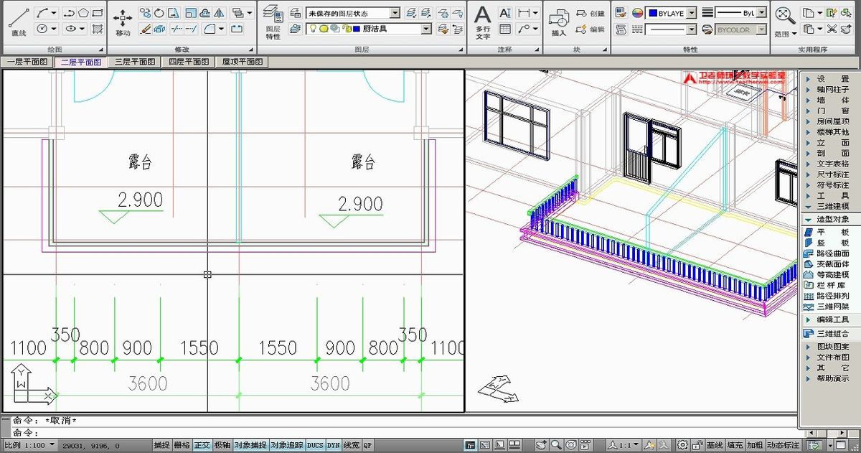Open the 图层特性 Layer Properties manager
Screen dimensions: 861x453
[x=273, y=22]
